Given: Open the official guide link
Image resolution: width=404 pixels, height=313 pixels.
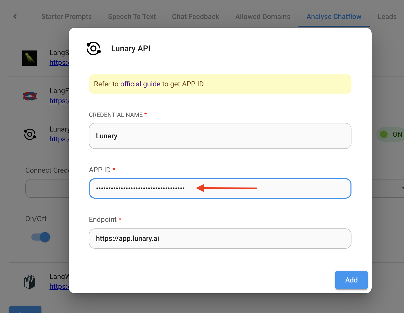Looking at the screenshot, I should 140,84.
